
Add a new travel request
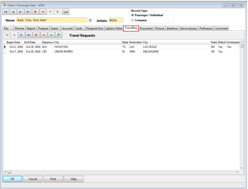pyautogui.click(x=36, y=35)
